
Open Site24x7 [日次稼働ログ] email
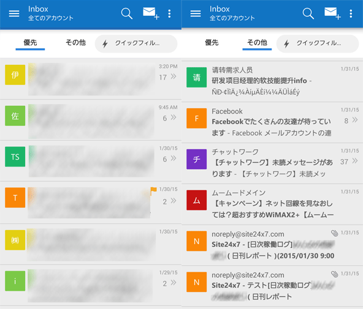(x=272, y=245)
